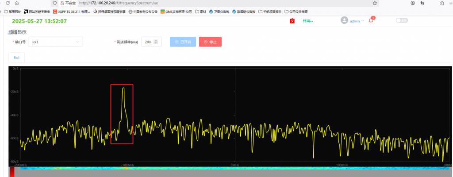453x177 pixels.
Task: Open the tracking protection shield icon
Action: 54,3
